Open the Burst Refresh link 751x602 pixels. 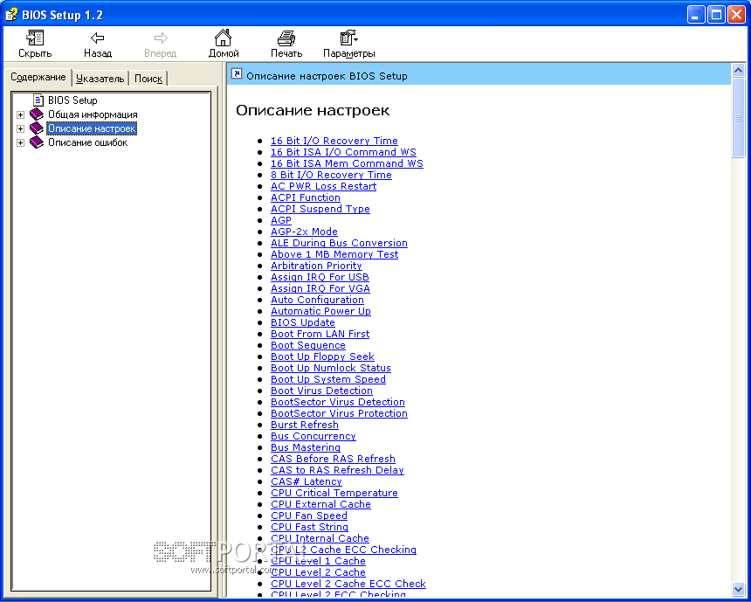(x=305, y=426)
